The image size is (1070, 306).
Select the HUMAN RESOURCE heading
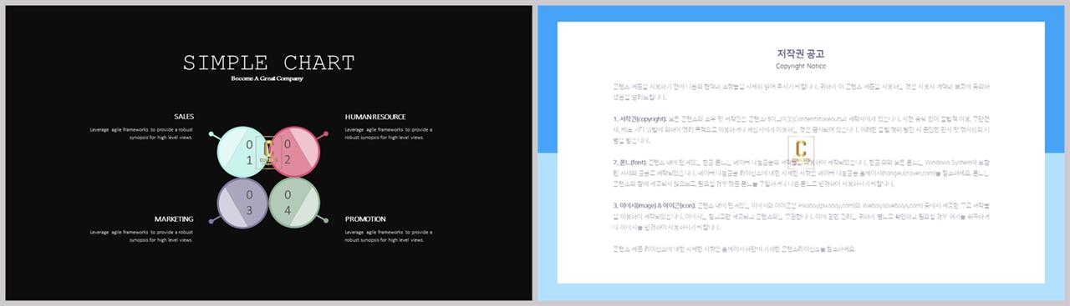coord(375,117)
